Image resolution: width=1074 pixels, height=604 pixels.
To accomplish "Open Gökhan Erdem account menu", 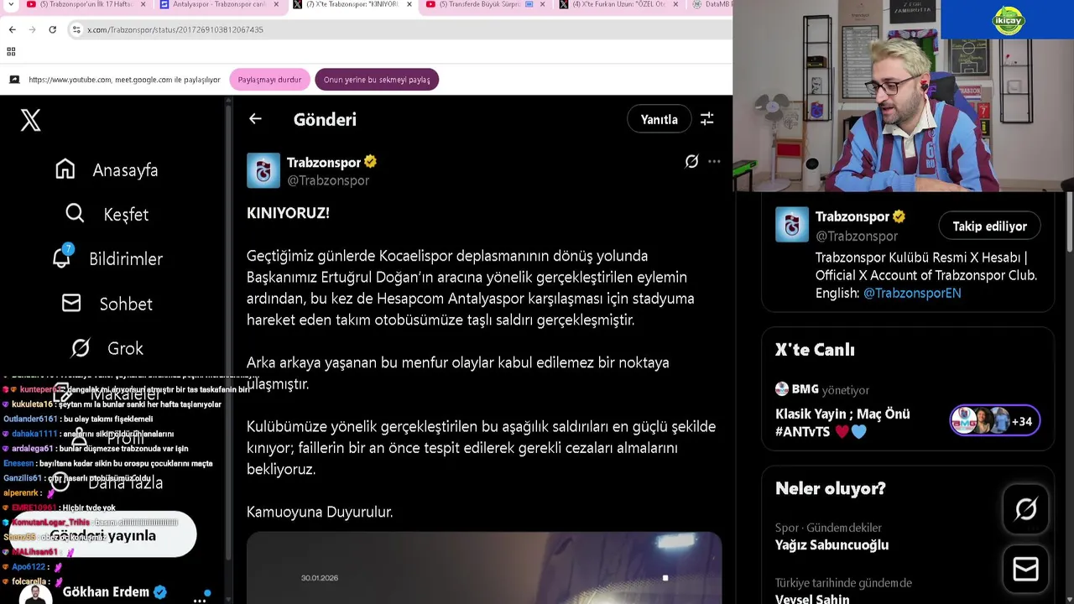I will coord(113,592).
